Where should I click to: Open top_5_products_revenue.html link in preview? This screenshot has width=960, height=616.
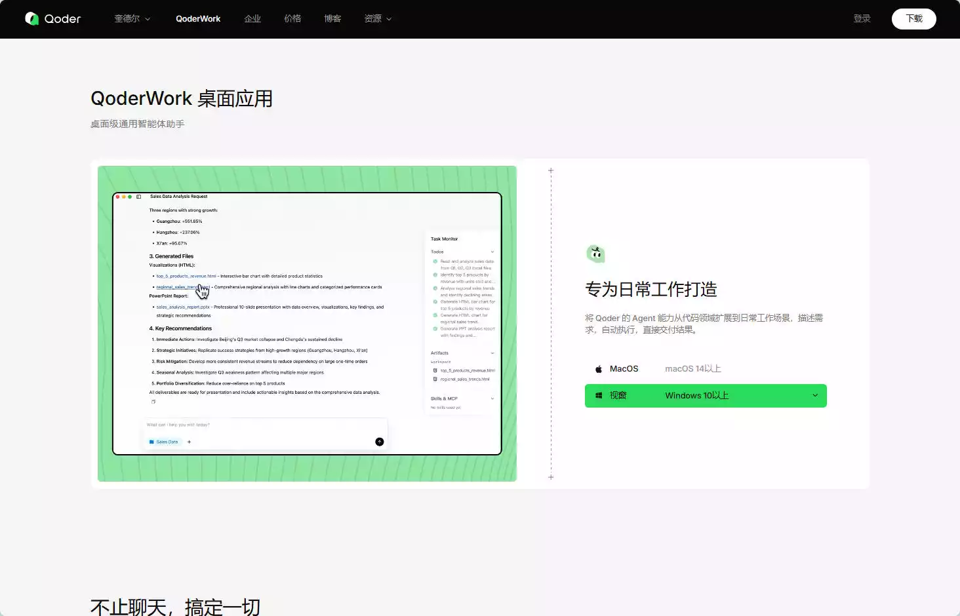coord(186,276)
